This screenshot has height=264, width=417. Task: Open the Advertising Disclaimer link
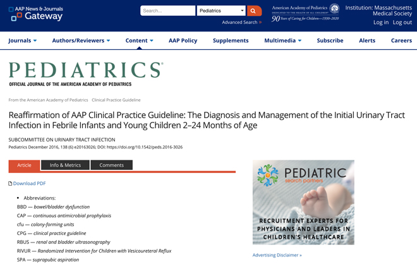(277, 255)
